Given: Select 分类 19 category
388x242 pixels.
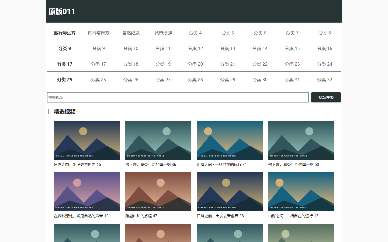Looking at the screenshot, I should click(163, 64).
